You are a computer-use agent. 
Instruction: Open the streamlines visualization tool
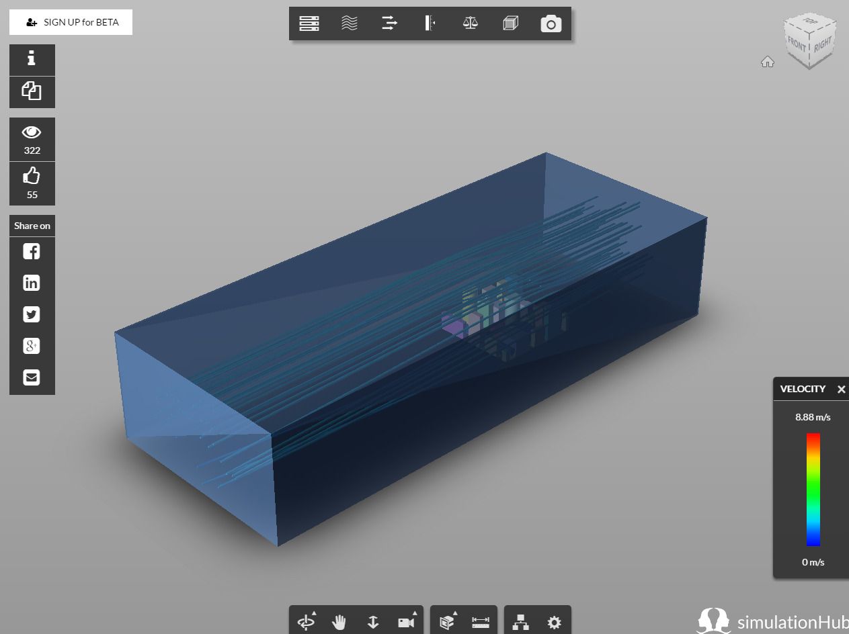click(350, 24)
